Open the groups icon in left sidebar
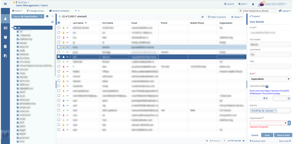This screenshot has width=293, height=144. tap(5, 37)
